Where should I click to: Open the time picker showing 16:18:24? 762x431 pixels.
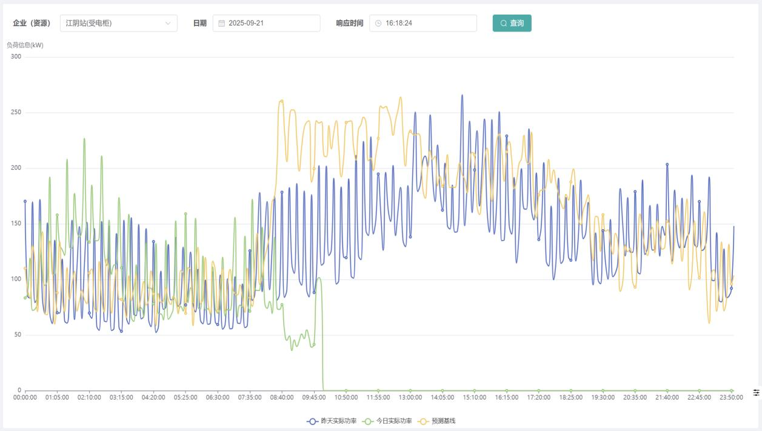426,24
